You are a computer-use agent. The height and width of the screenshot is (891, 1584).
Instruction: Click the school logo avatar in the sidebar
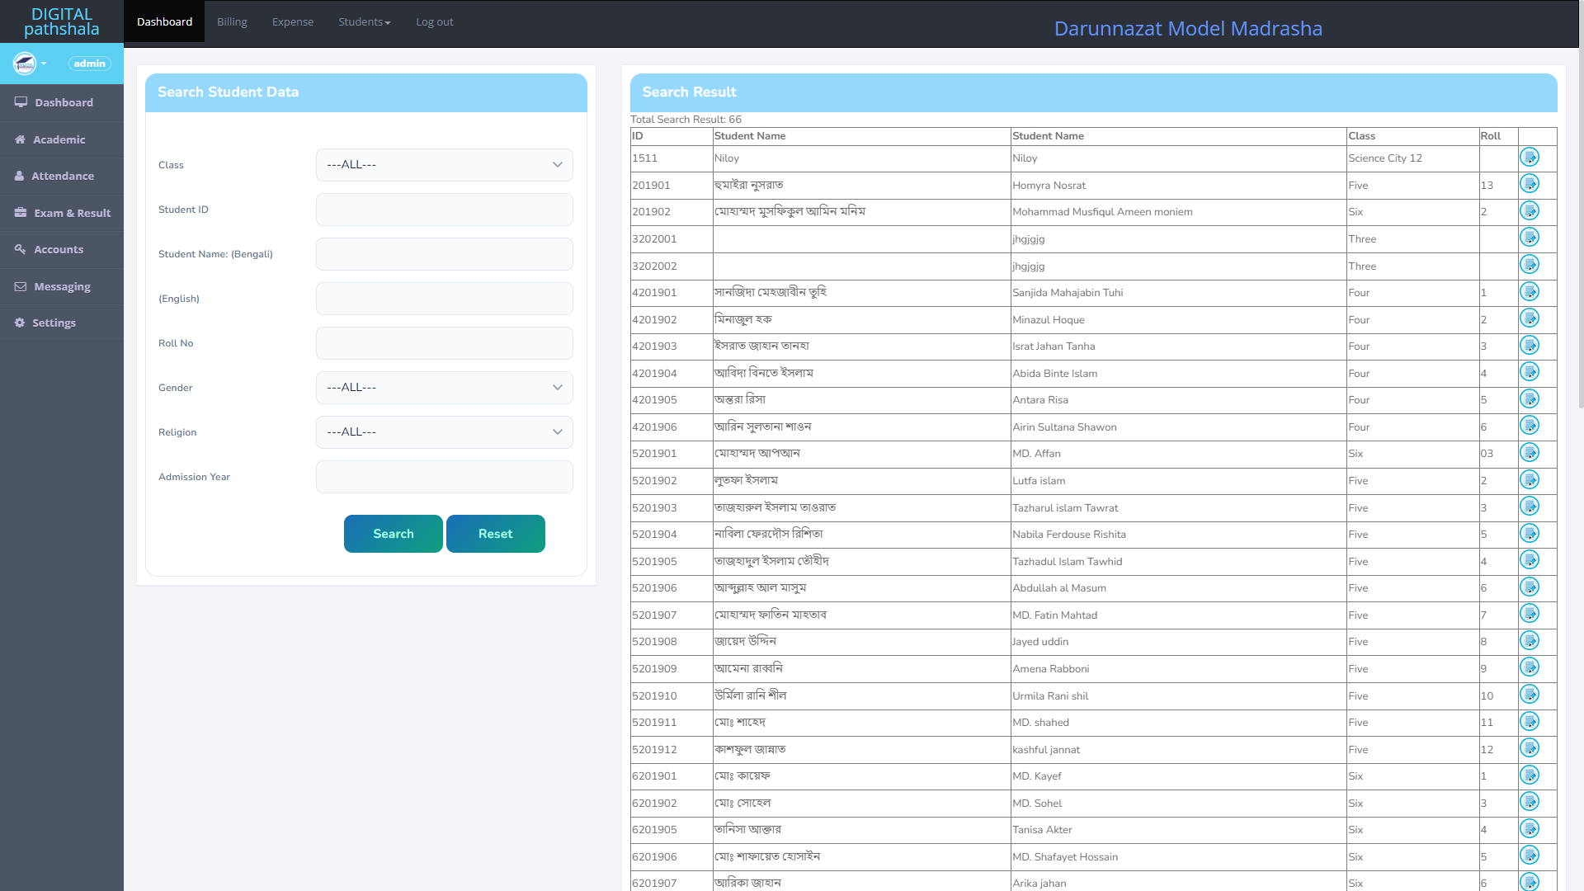(x=25, y=64)
